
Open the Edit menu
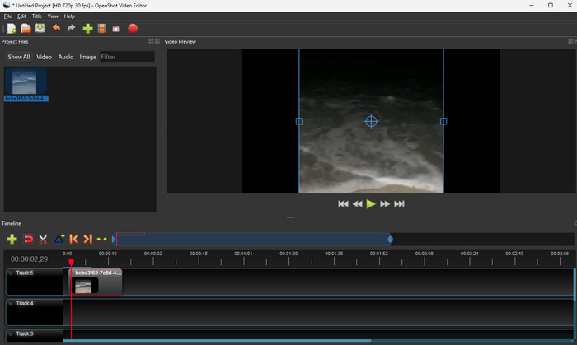click(x=21, y=16)
